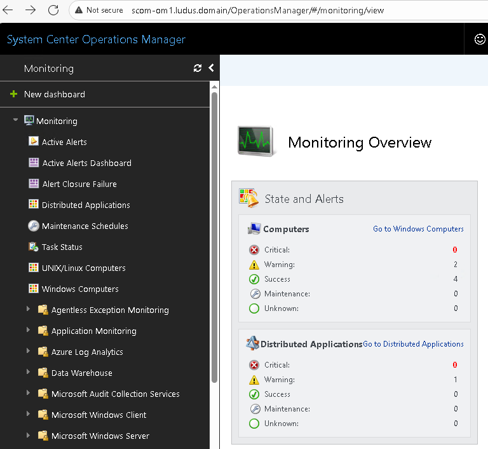Click the navigation pane vertical scrollbar
488x449 pixels.
click(215, 235)
